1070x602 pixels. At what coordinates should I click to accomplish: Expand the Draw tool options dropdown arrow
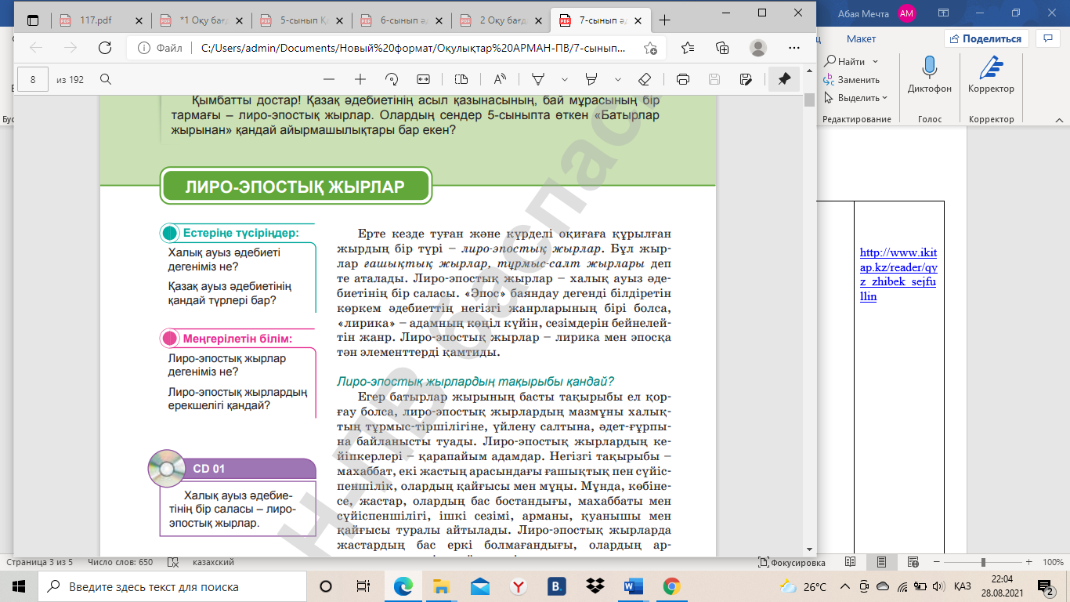click(564, 79)
